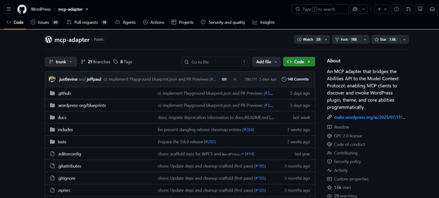Click the GPL-2.0 license scale icon

tap(330, 136)
